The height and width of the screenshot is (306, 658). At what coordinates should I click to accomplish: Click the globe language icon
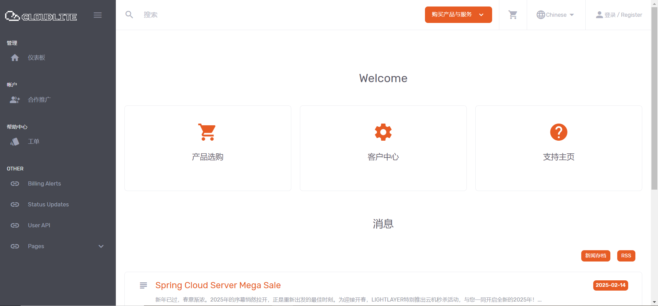[541, 15]
